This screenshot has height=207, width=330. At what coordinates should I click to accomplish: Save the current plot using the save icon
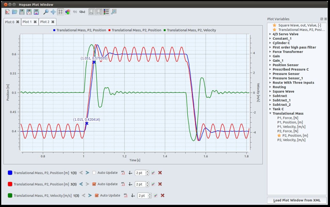coord(22,12)
